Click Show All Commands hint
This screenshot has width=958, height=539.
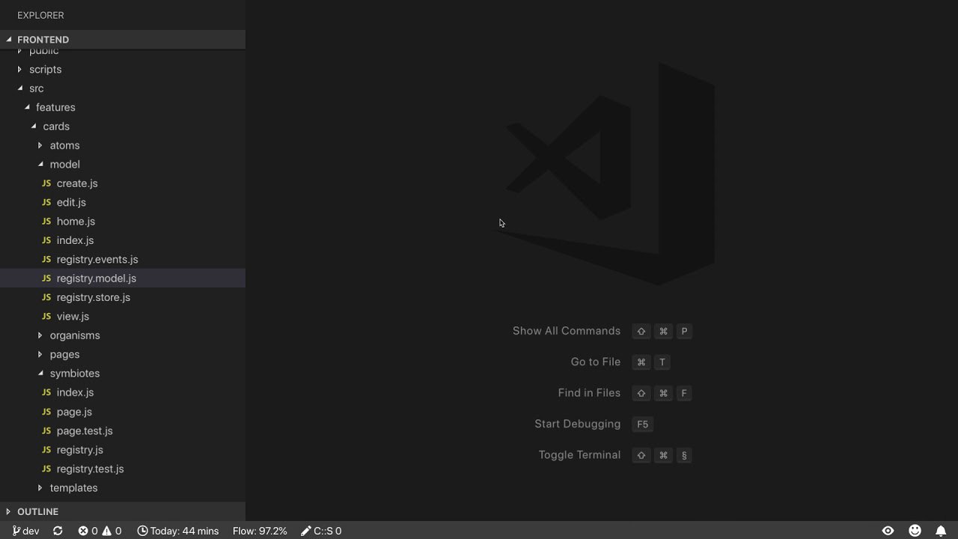(x=567, y=331)
